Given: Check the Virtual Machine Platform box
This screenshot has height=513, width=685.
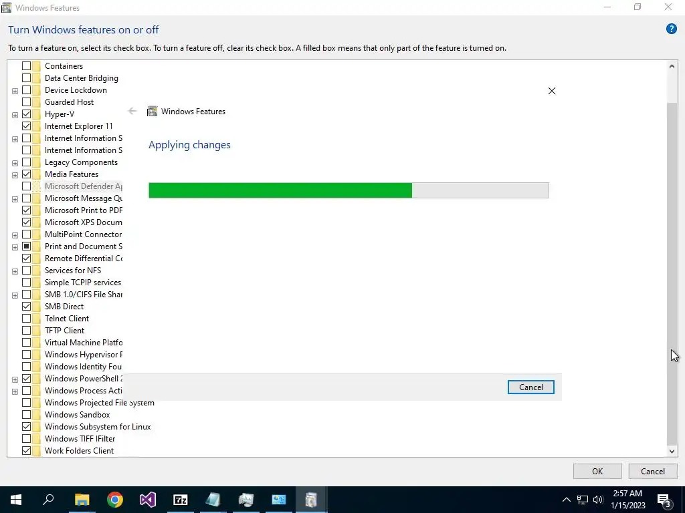Looking at the screenshot, I should pos(26,343).
